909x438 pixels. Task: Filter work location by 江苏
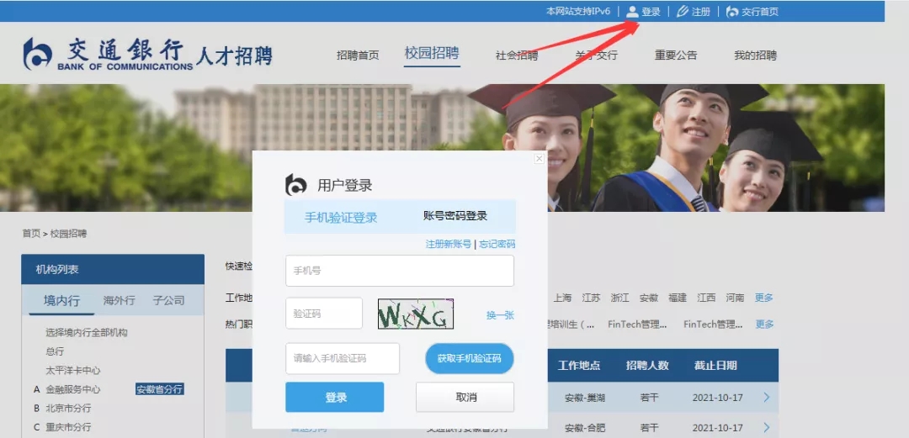coord(591,298)
